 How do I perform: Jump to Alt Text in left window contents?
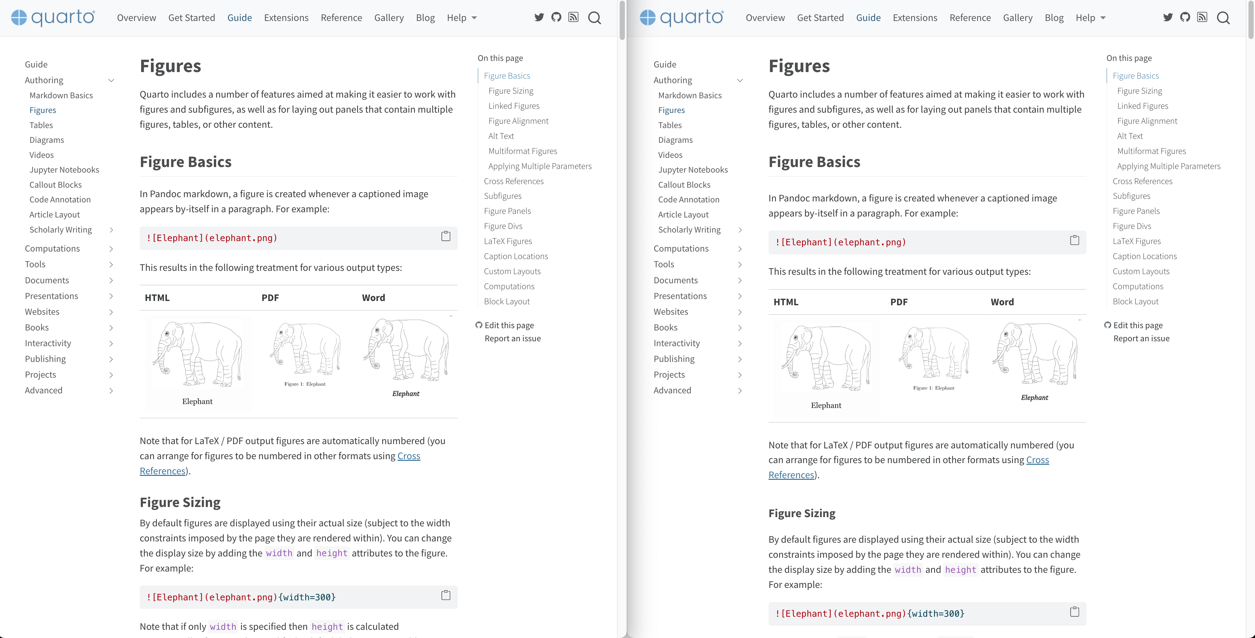pyautogui.click(x=501, y=136)
